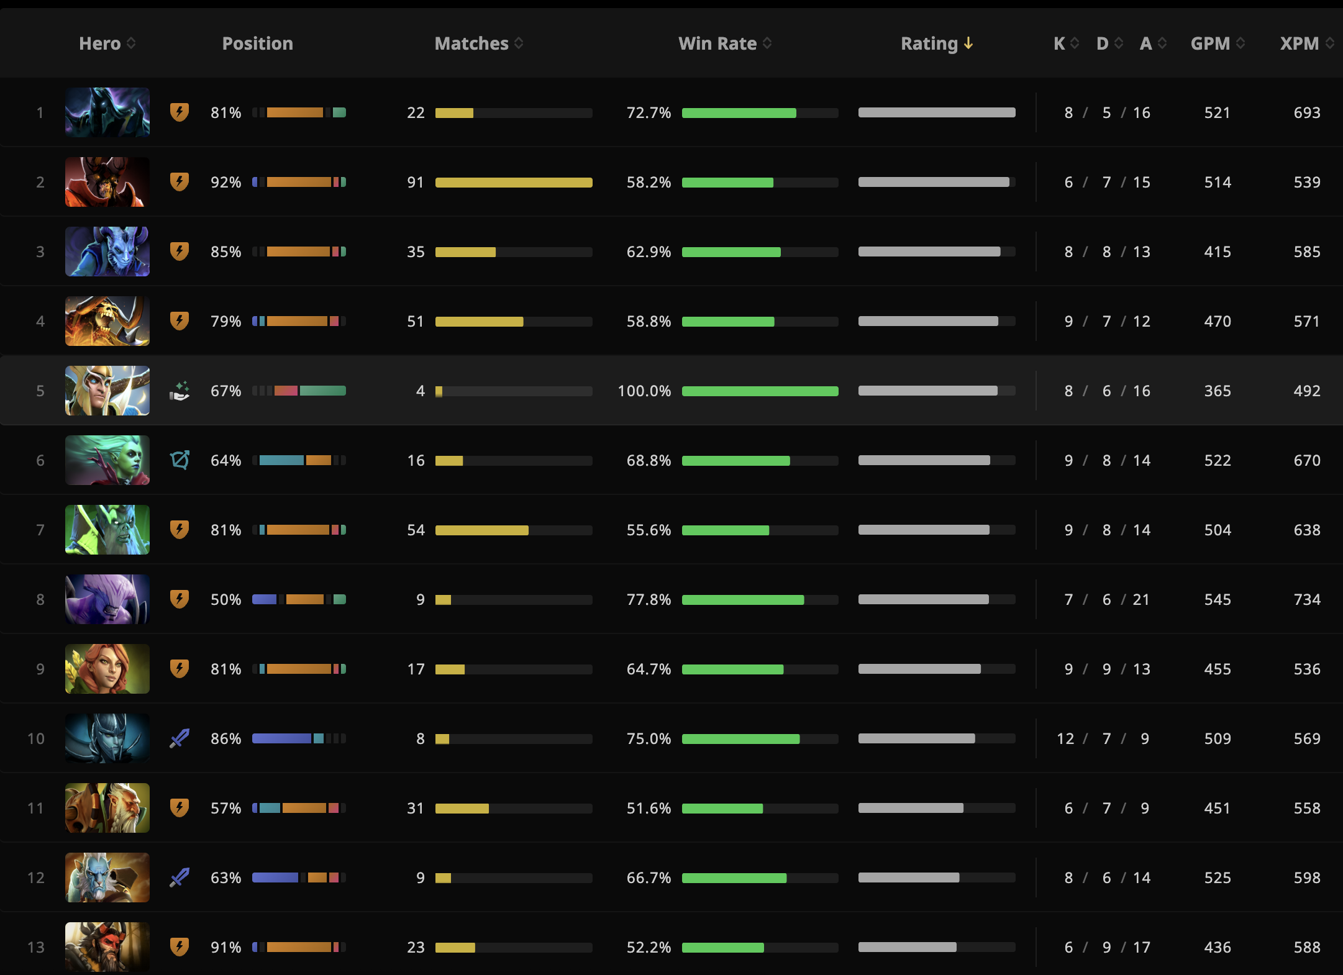
Task: Open hero portrait in row 10
Action: coord(107,738)
